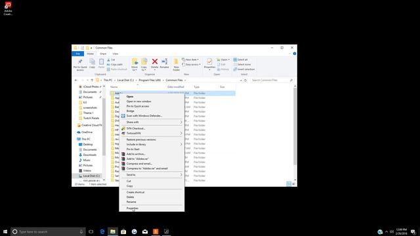Viewport: 420px width, 236px height.
Task: Expand Include in library submenu
Action: (x=152, y=144)
